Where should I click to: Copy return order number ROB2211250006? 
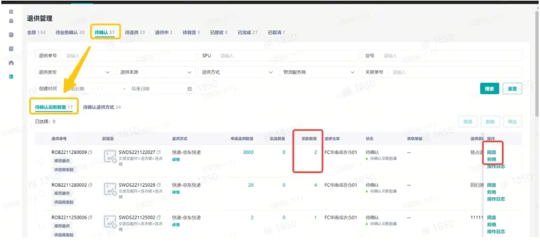pyautogui.click(x=90, y=217)
